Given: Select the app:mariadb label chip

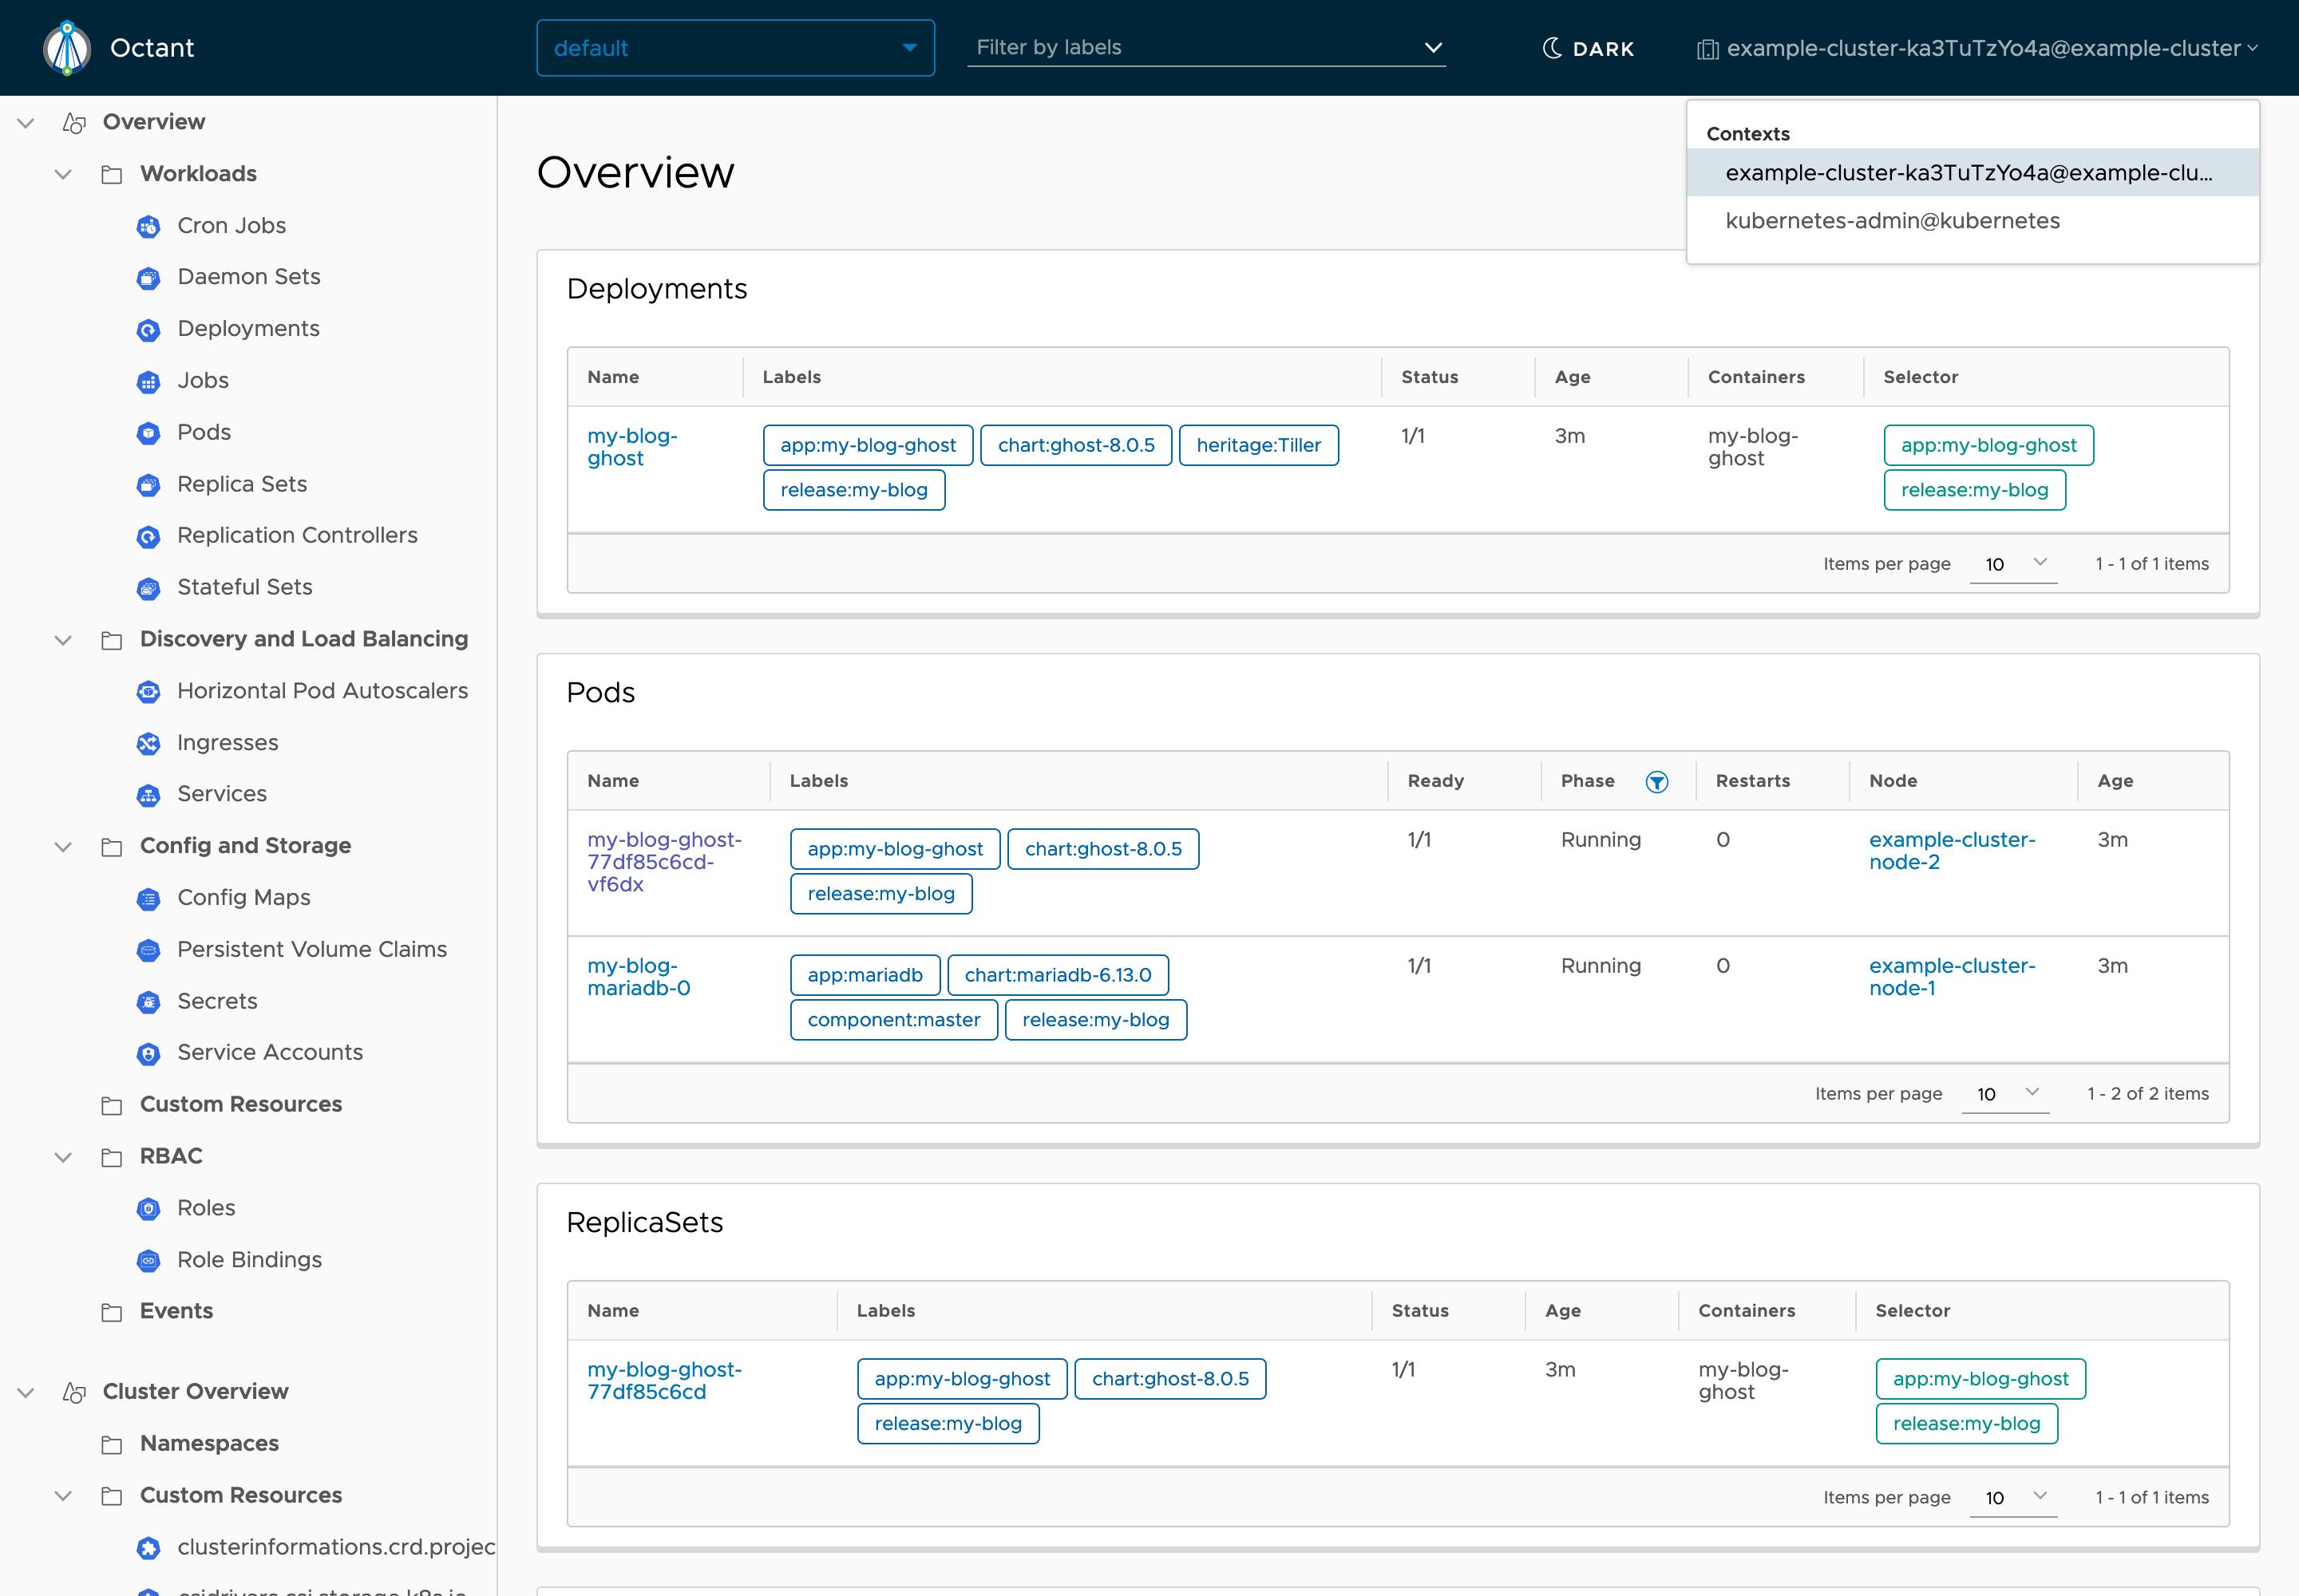Looking at the screenshot, I should (865, 974).
